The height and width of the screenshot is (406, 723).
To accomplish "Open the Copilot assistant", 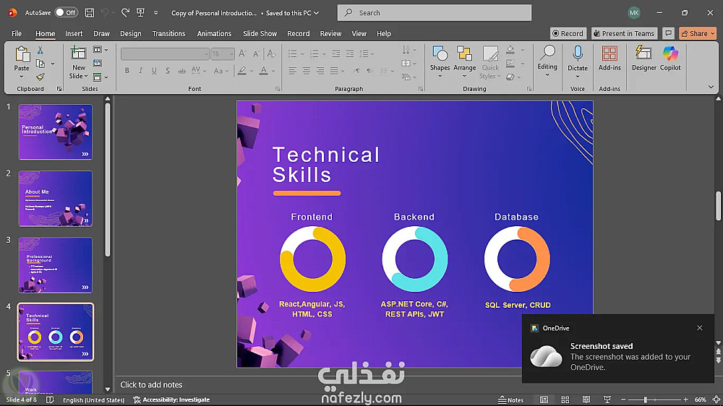I will (670, 58).
